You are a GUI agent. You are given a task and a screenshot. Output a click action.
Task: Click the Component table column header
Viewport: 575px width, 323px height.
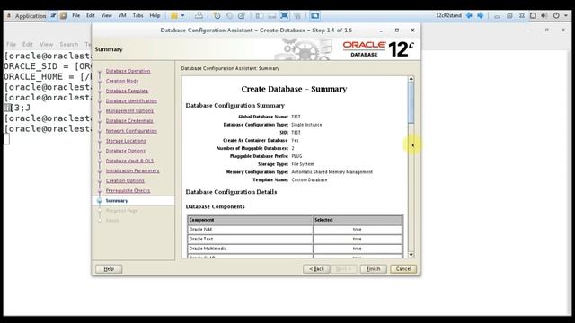(250, 220)
